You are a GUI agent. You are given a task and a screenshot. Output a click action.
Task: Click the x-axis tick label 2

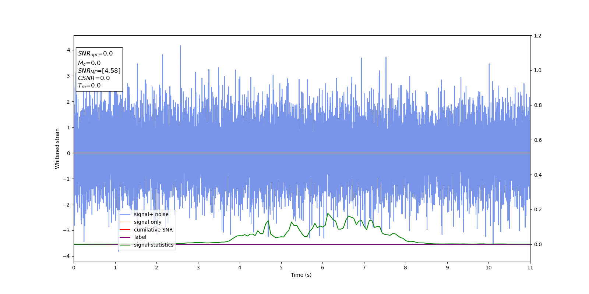click(x=156, y=268)
